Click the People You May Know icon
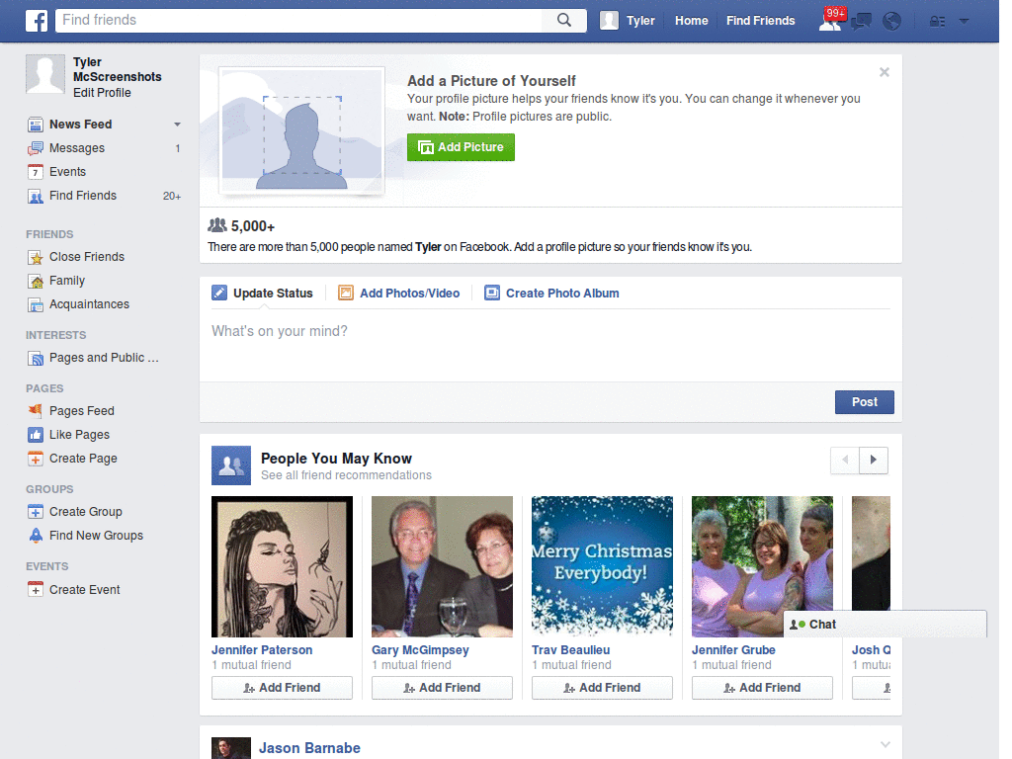 pos(231,465)
